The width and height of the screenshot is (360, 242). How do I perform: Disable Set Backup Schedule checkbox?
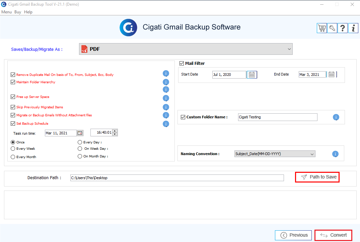pos(13,124)
